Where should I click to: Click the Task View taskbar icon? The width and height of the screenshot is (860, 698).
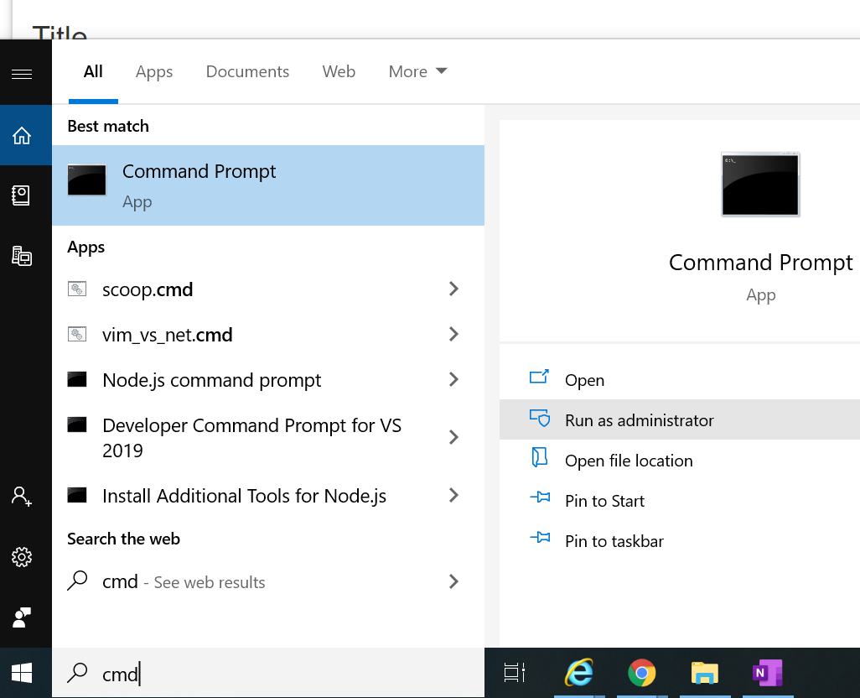click(514, 672)
